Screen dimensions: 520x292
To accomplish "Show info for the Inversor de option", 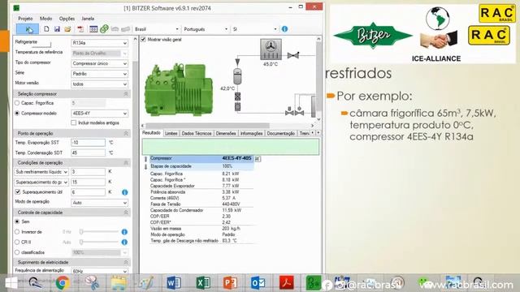I will click(x=124, y=232).
